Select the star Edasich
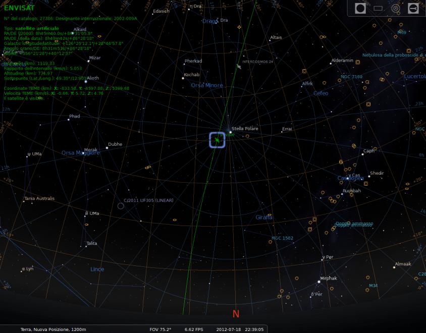 [153, 14]
